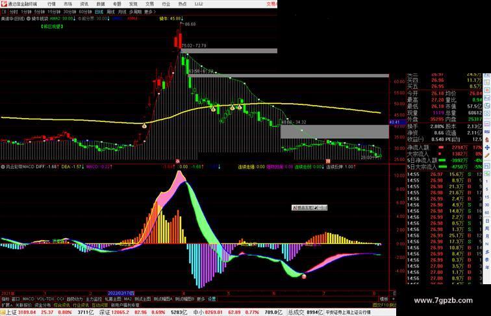
Task: Click the floating 'A' drawing toolbar in MACD pane
Action: coord(309,208)
